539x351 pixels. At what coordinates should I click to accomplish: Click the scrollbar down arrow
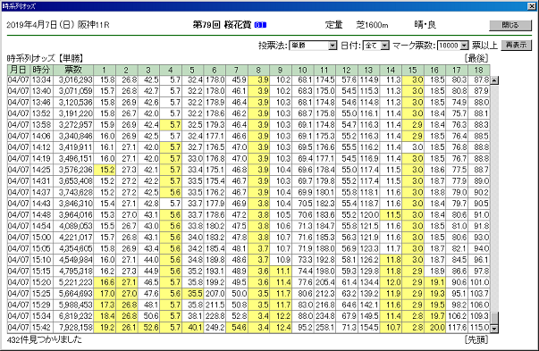(494, 329)
